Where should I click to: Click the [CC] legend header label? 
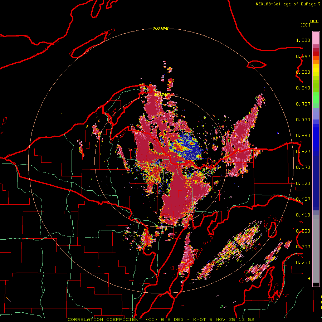pos(305,25)
